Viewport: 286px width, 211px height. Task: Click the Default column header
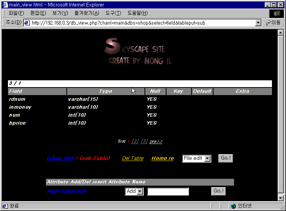pyautogui.click(x=202, y=91)
